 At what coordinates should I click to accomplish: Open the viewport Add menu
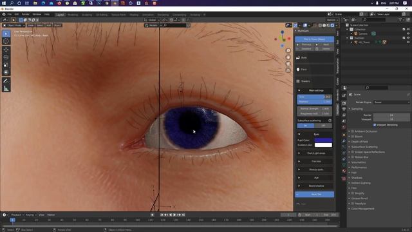pos(48,25)
